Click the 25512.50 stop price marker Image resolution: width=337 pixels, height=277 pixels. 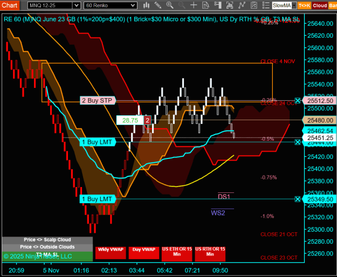coord(320,101)
